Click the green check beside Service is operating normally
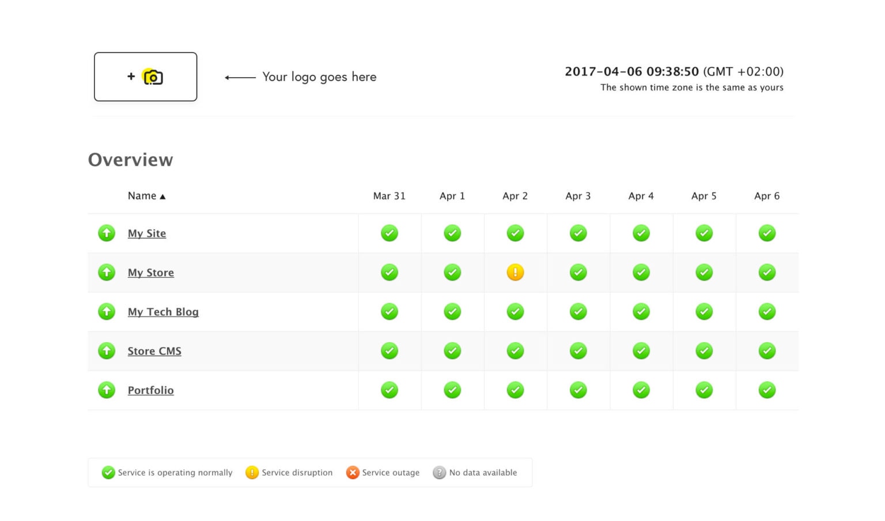Image resolution: width=885 pixels, height=521 pixels. coord(108,473)
